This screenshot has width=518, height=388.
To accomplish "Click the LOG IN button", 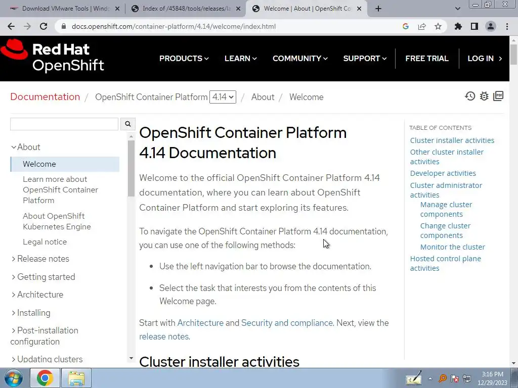I will (x=485, y=59).
